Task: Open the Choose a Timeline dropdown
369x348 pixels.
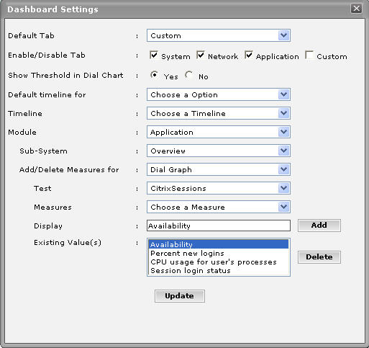Action: coord(219,113)
